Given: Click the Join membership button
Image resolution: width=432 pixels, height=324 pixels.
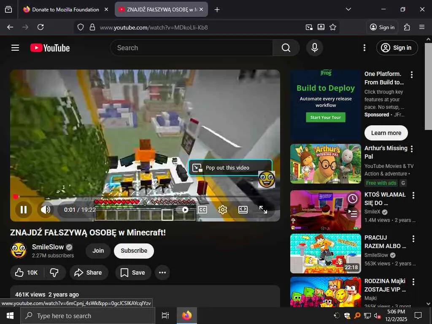Looking at the screenshot, I should 98,251.
